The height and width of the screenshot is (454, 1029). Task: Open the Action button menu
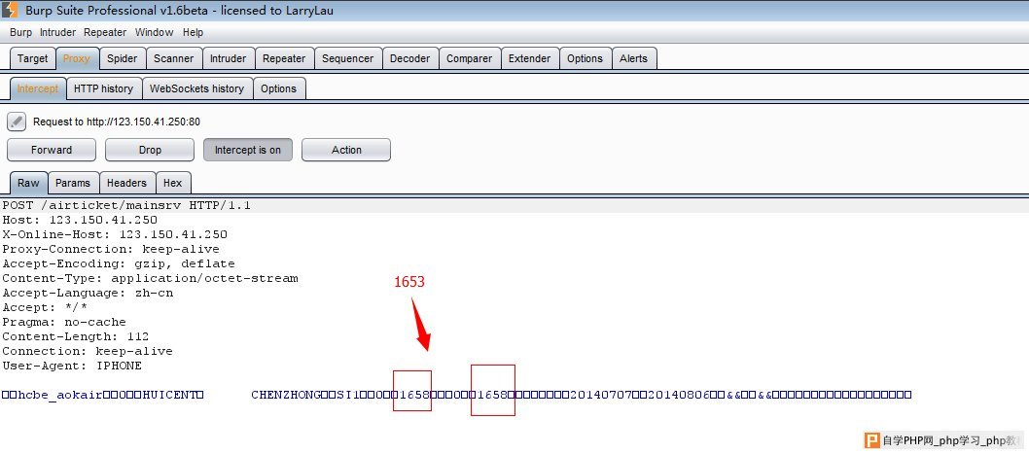[x=346, y=150]
